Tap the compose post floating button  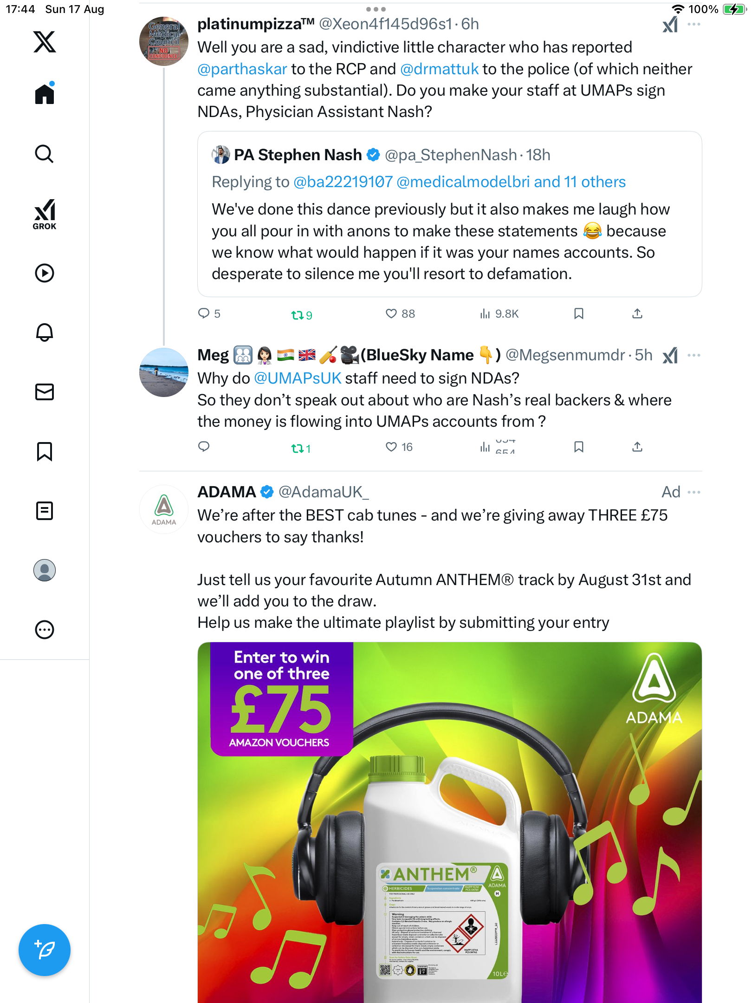tap(45, 950)
